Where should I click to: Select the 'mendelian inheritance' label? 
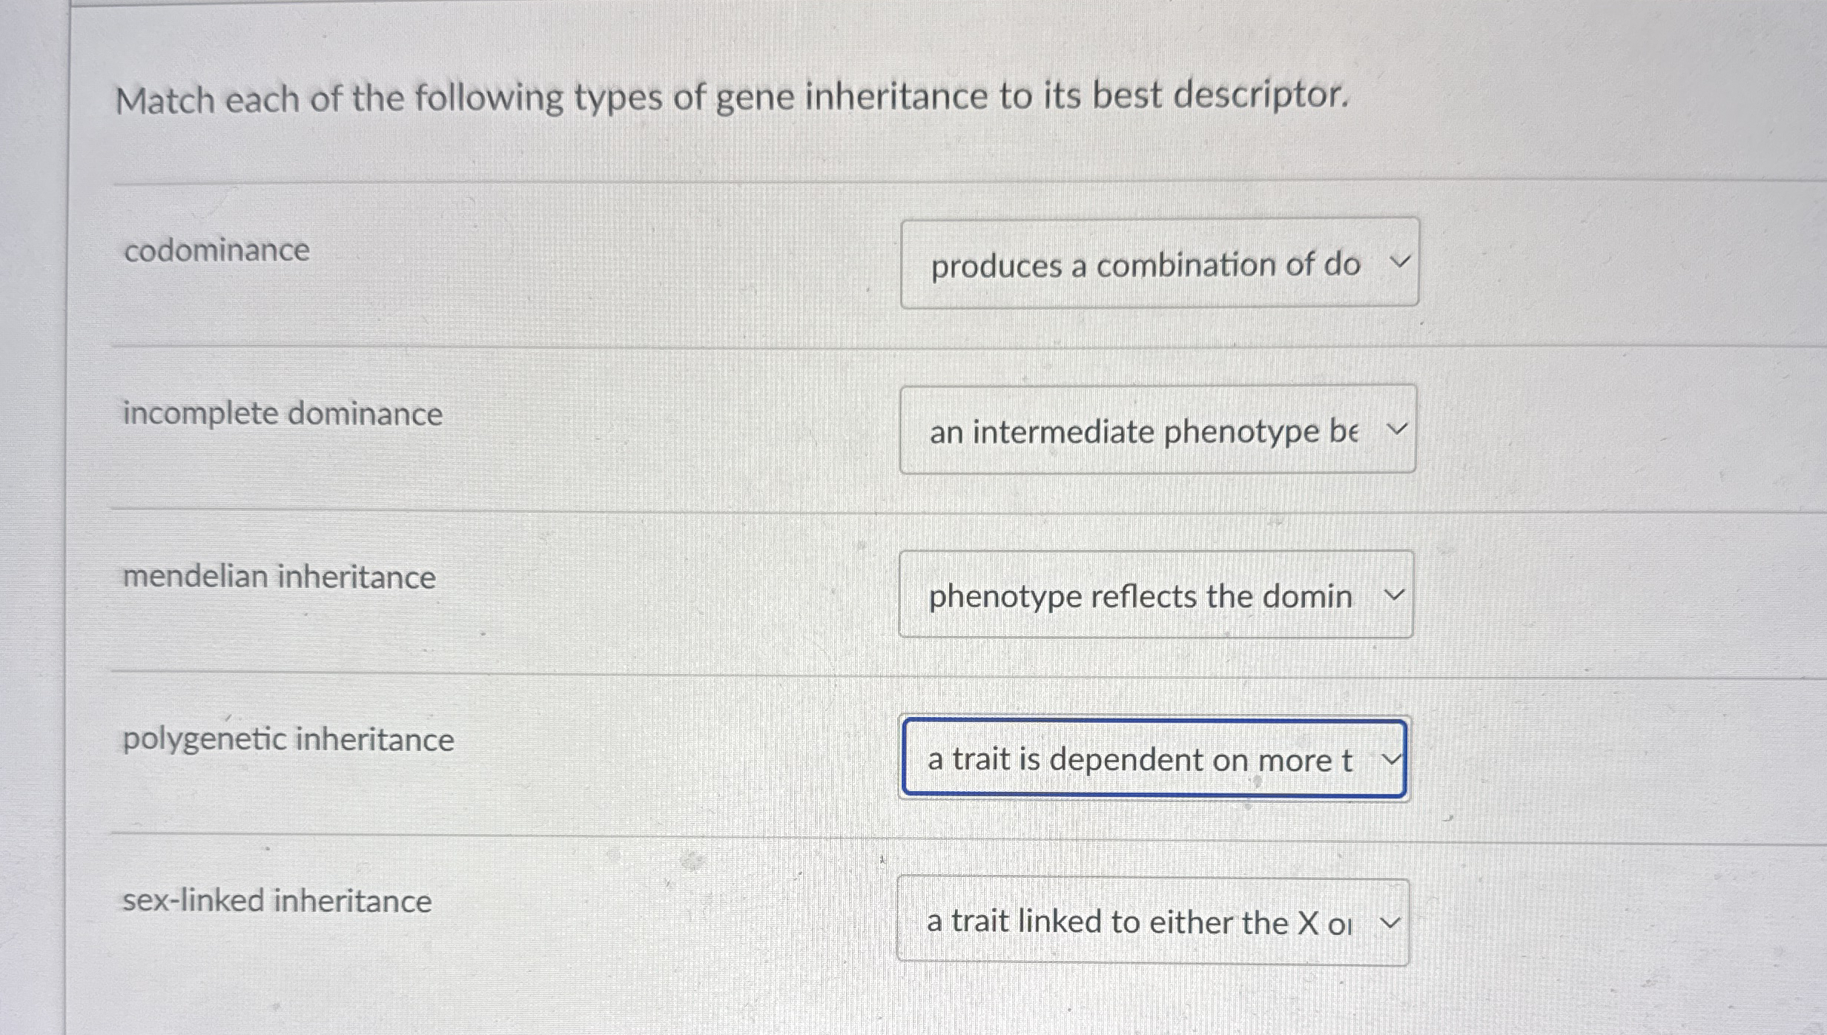279,578
